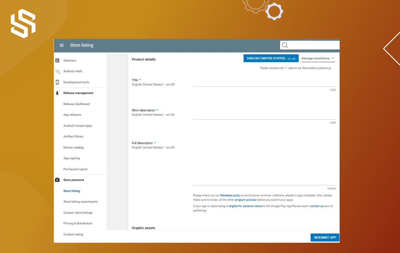Open Content rating page

(x=73, y=235)
